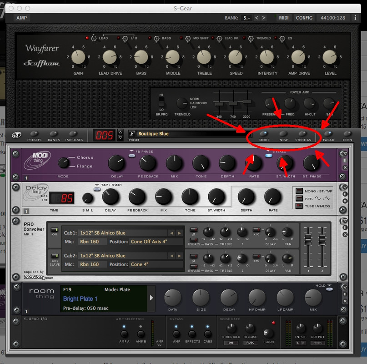Click the New preset button

(x=283, y=133)
